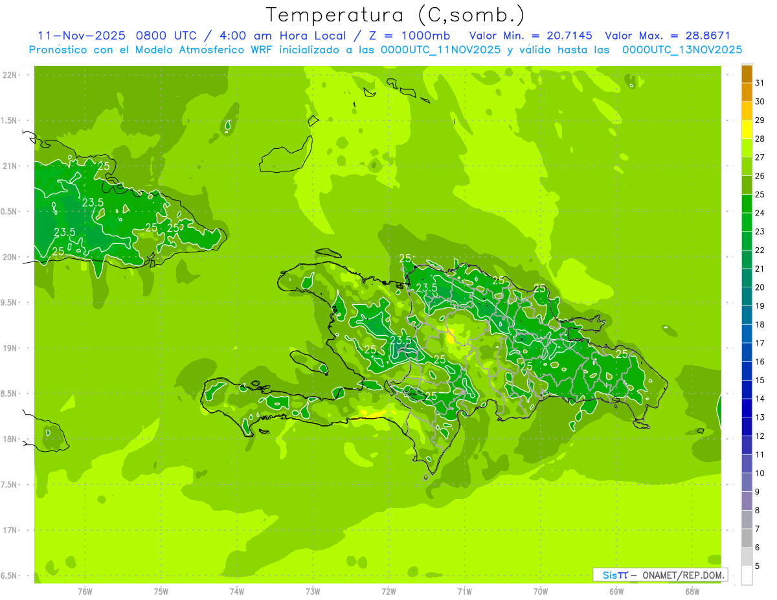Select the '11-Nov-2025' date text
The height and width of the screenshot is (600, 777).
click(x=82, y=36)
